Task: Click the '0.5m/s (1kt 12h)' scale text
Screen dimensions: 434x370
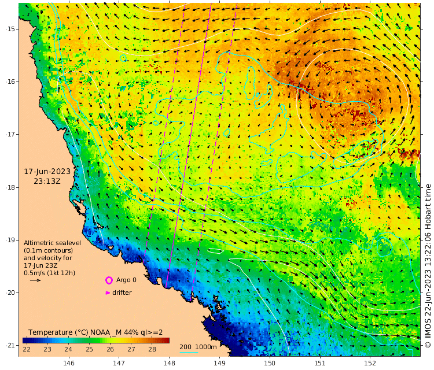Action: coord(49,273)
